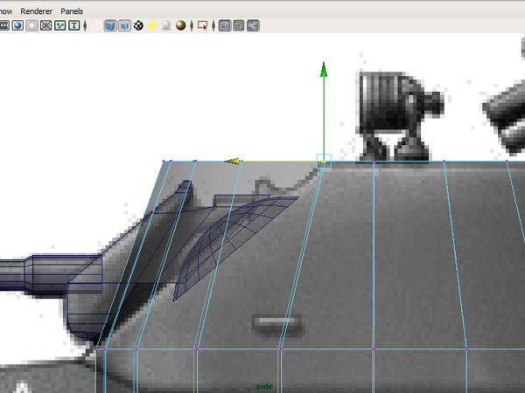The width and height of the screenshot is (525, 393).
Task: Open the Renderer menu
Action: pyautogui.click(x=34, y=10)
